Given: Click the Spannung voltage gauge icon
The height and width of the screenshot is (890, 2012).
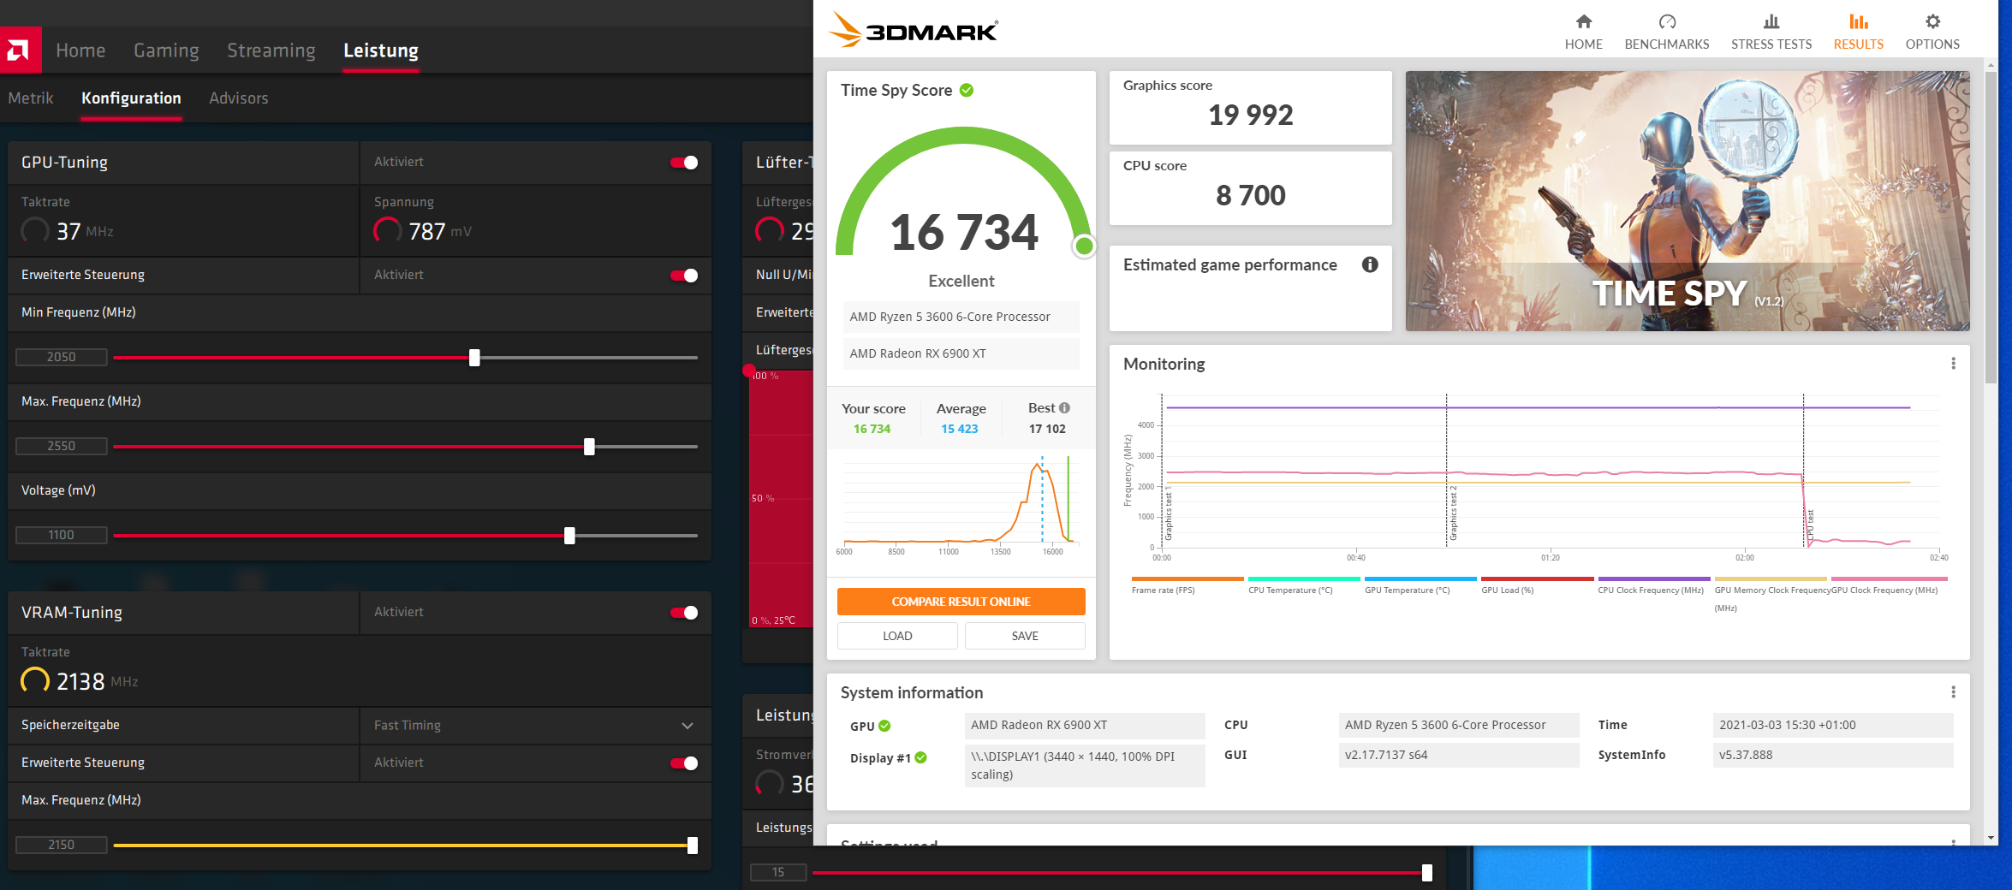Looking at the screenshot, I should [388, 231].
